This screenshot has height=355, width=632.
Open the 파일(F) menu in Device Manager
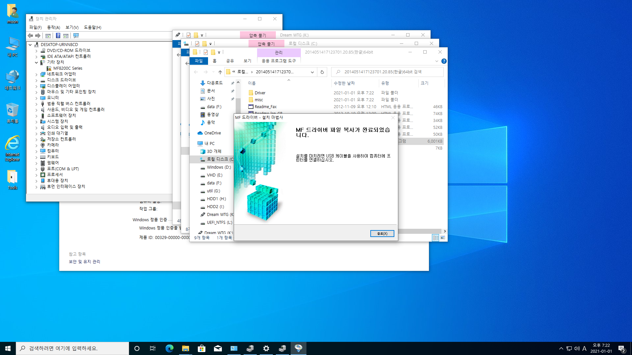35,27
